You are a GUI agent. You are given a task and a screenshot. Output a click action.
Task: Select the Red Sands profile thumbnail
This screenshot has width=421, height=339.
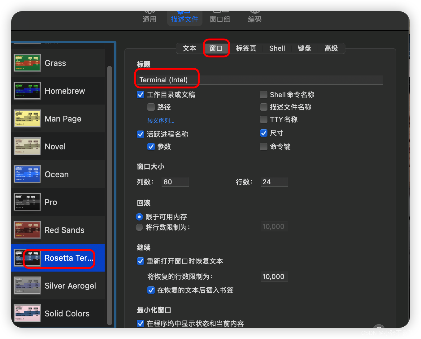tap(27, 230)
